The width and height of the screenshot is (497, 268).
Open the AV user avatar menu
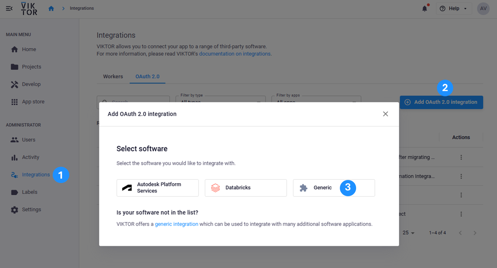tap(483, 9)
